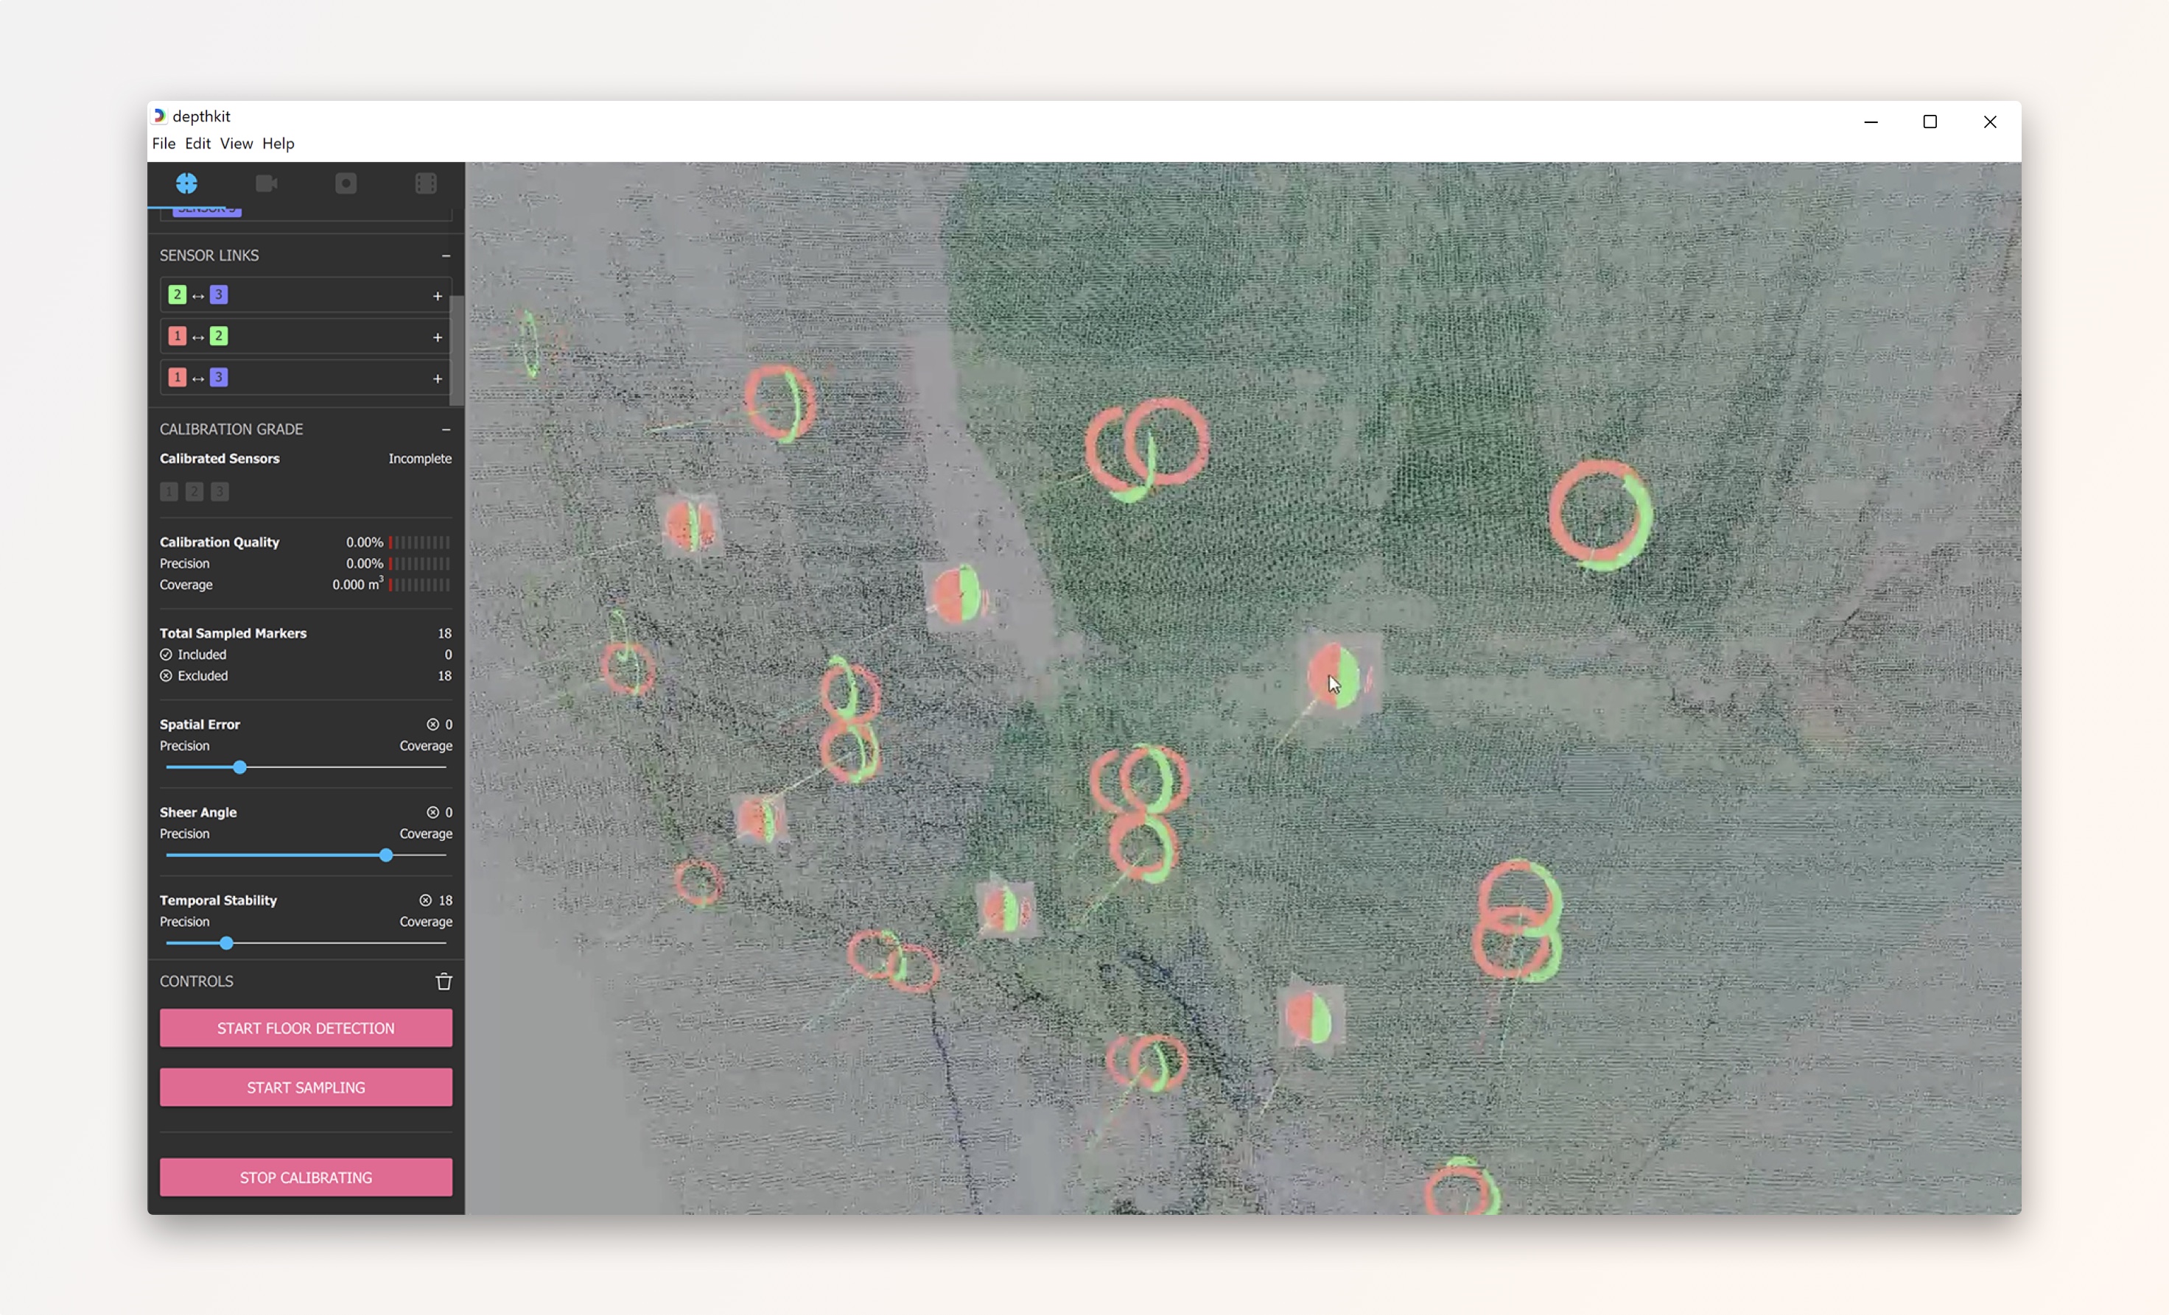The height and width of the screenshot is (1315, 2169).
Task: Select calibrated sensor 3 chip
Action: tap(220, 492)
